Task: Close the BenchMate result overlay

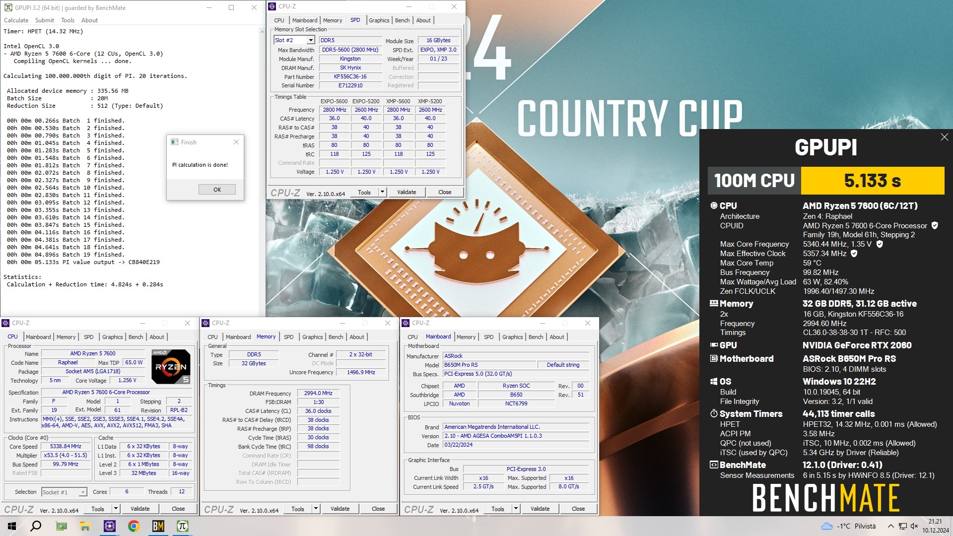Action: 944,137
